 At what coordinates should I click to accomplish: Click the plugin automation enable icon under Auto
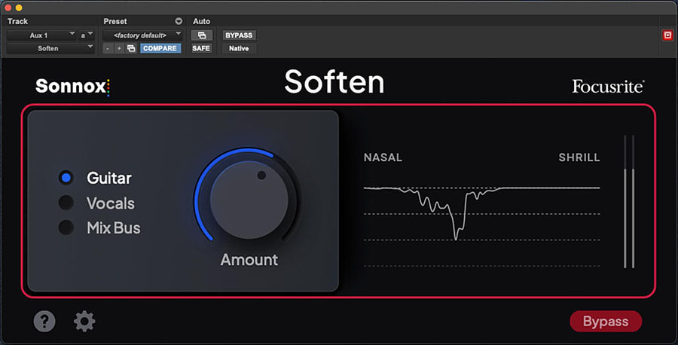pos(201,35)
